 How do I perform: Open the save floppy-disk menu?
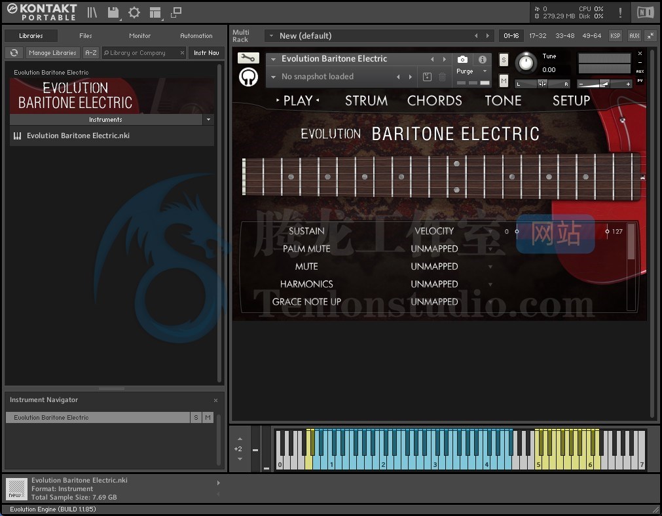113,12
